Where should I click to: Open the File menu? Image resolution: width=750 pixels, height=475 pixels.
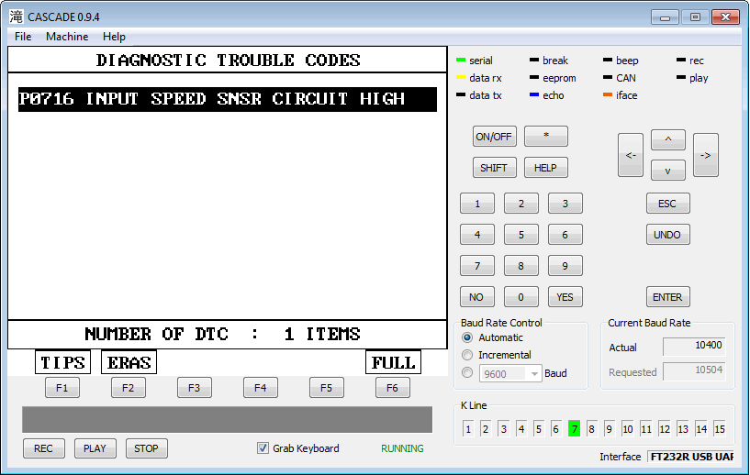pyautogui.click(x=23, y=37)
